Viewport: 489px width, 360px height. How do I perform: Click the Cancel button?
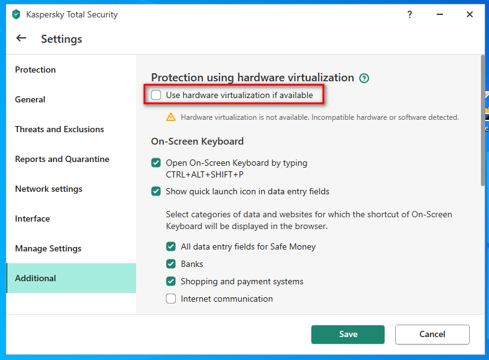[x=432, y=334]
